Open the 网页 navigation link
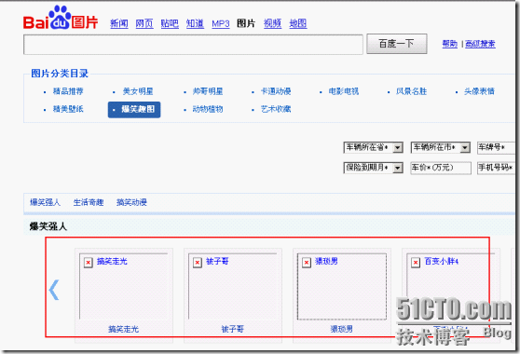This screenshot has width=520, height=354. [x=144, y=23]
